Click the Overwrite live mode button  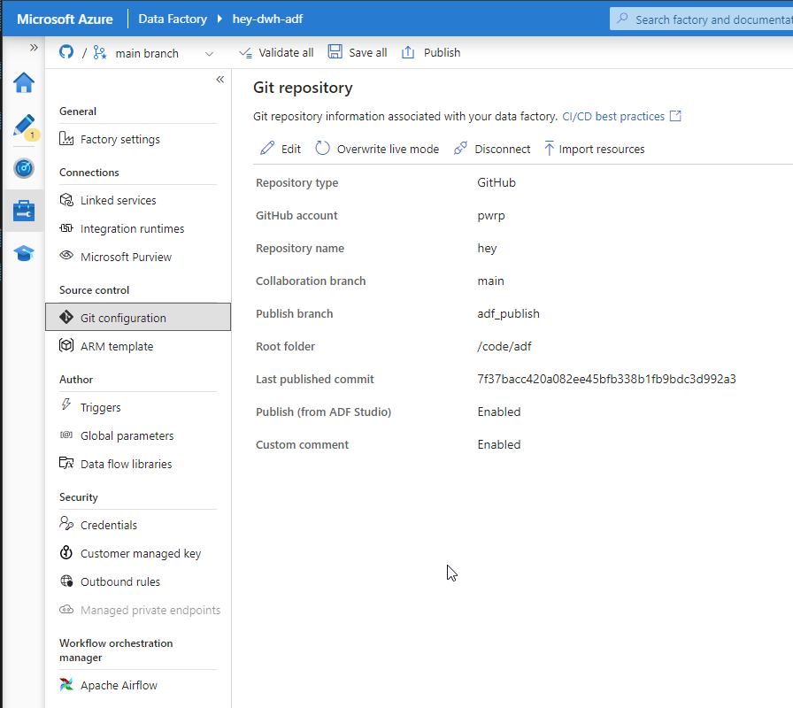pyautogui.click(x=377, y=149)
